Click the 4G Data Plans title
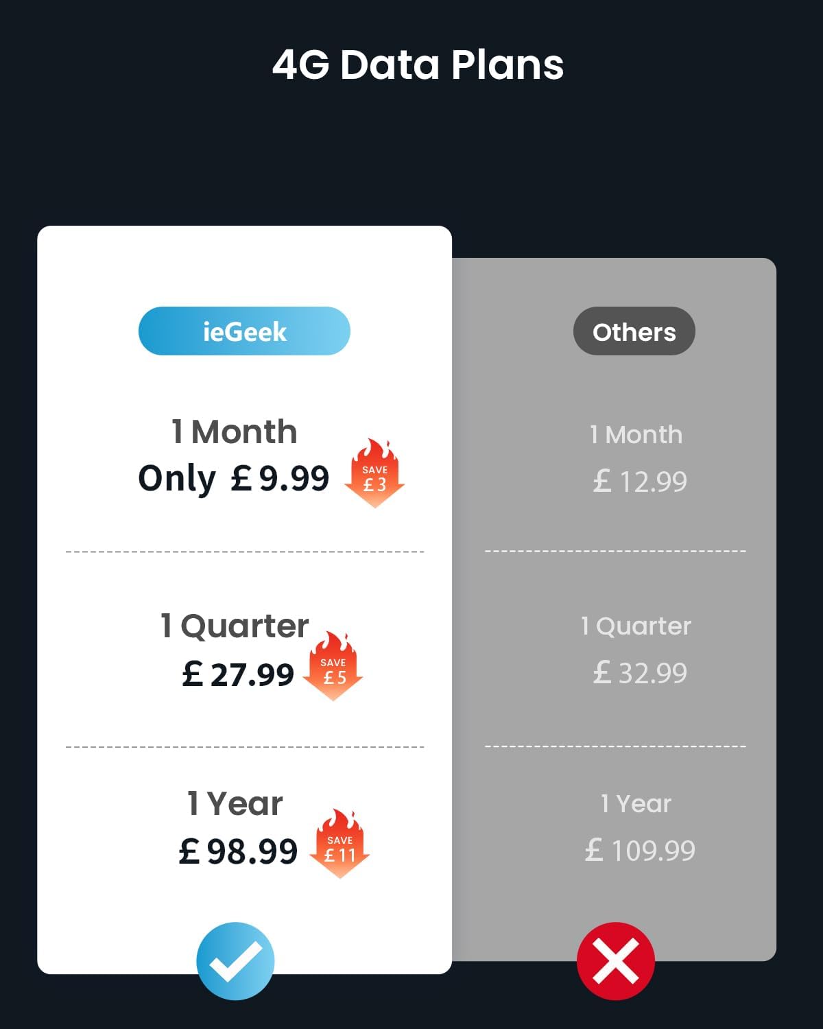This screenshot has height=1029, width=823. [x=418, y=65]
